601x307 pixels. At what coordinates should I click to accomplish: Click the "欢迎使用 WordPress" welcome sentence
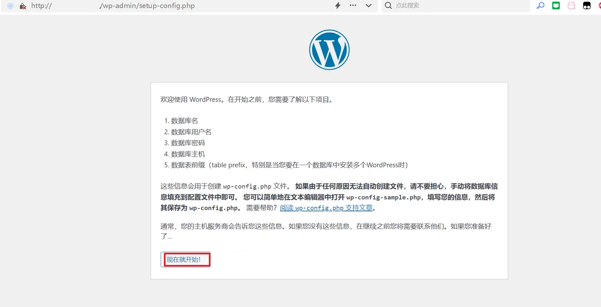(247, 99)
